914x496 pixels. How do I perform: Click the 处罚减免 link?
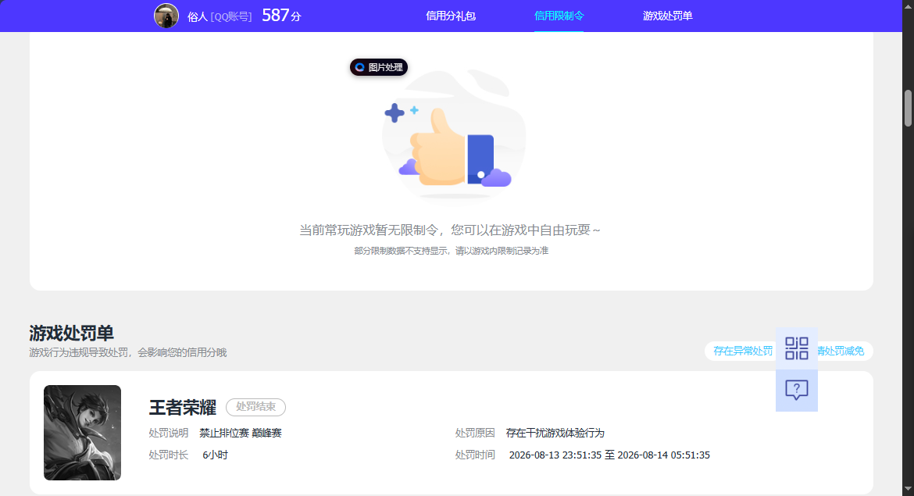coord(841,351)
